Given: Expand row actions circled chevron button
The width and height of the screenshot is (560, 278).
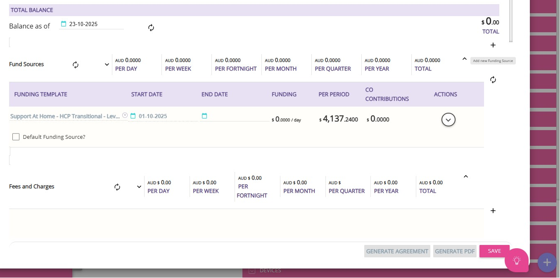Looking at the screenshot, I should [448, 120].
